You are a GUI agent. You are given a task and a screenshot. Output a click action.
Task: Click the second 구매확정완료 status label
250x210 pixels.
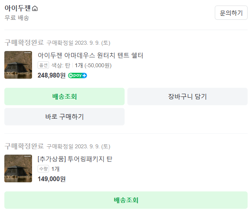24,146
